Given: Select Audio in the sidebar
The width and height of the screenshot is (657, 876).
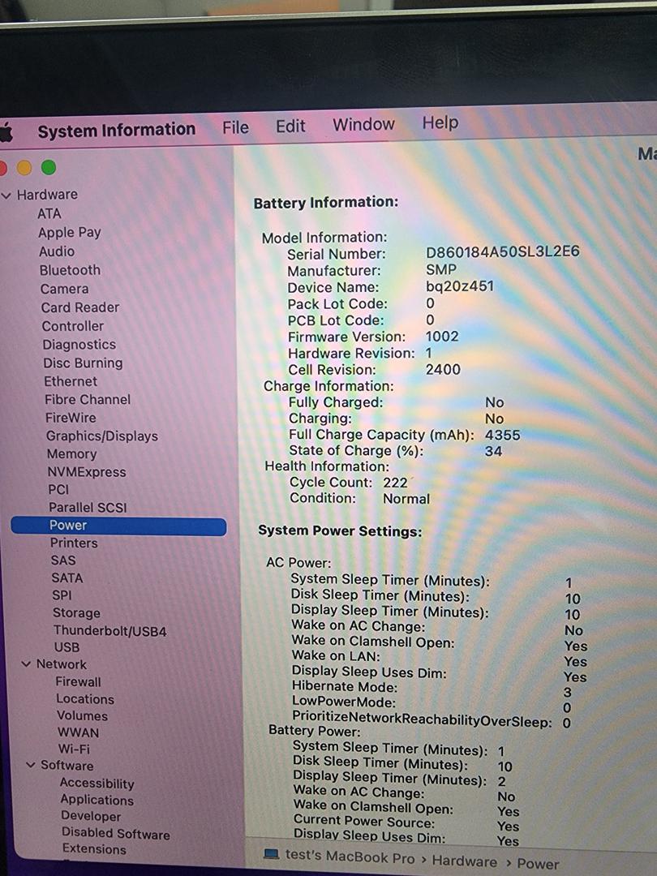Looking at the screenshot, I should tap(57, 251).
